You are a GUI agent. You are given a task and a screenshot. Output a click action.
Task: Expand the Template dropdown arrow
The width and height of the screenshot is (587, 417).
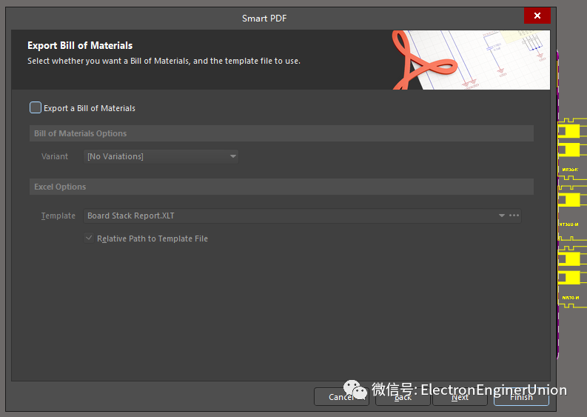(x=501, y=216)
